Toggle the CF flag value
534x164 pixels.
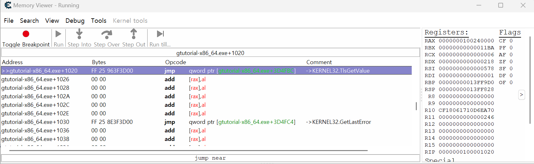tap(511, 41)
